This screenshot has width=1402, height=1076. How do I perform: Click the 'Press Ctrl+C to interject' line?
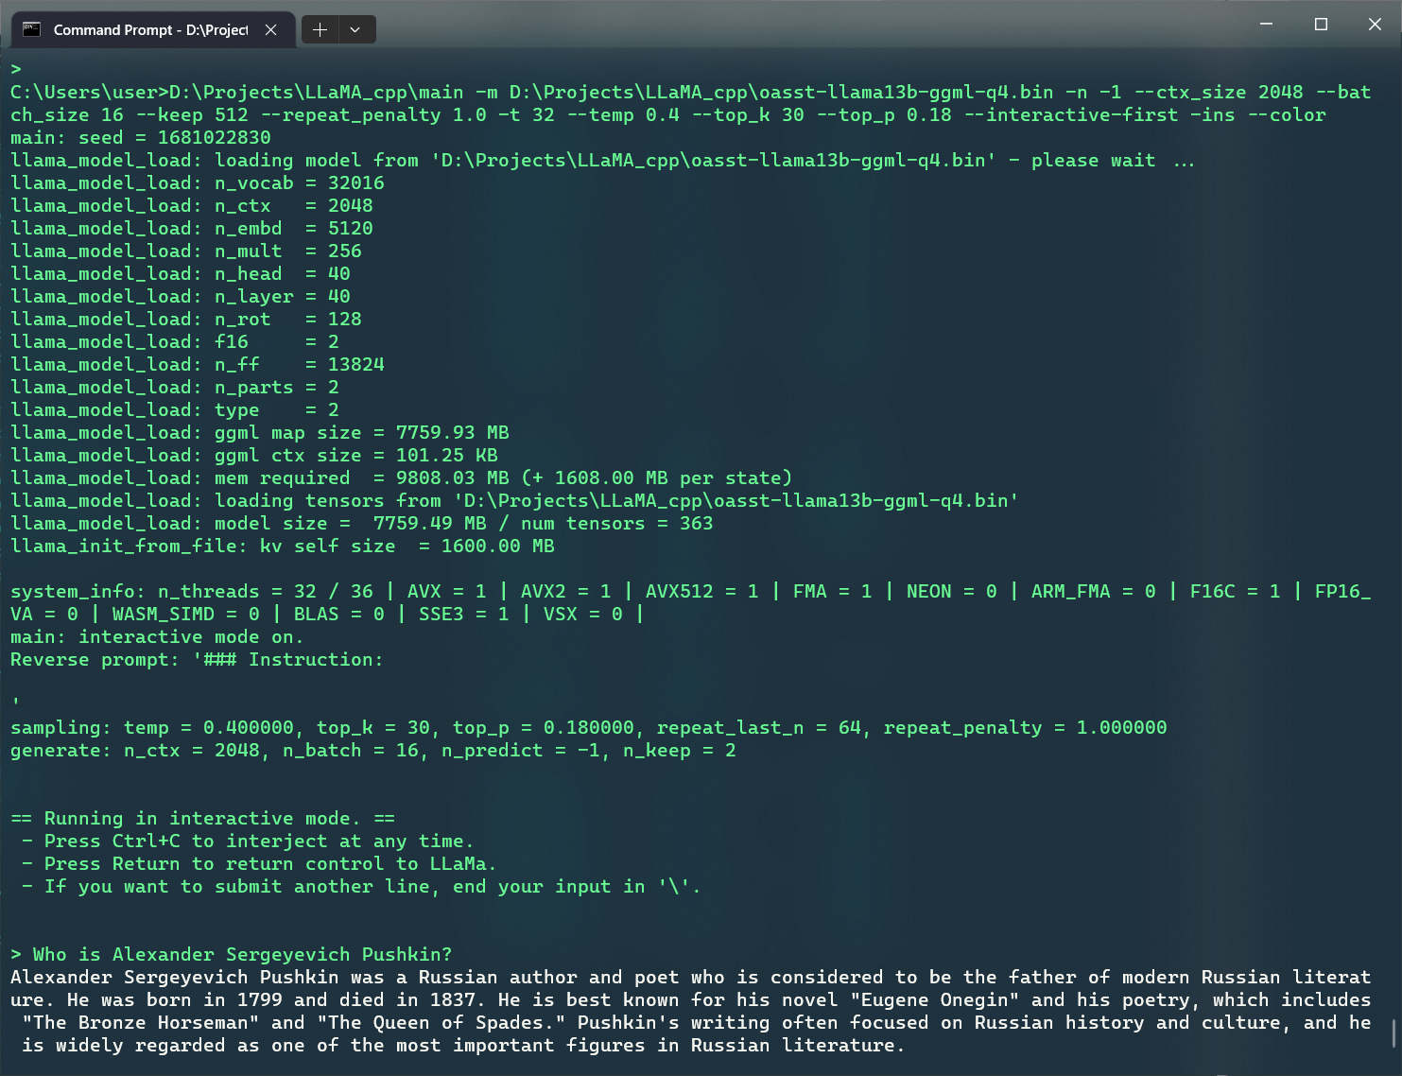click(247, 841)
